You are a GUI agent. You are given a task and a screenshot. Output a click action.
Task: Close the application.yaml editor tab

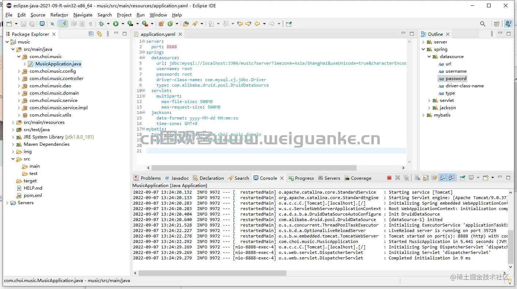[180, 34]
